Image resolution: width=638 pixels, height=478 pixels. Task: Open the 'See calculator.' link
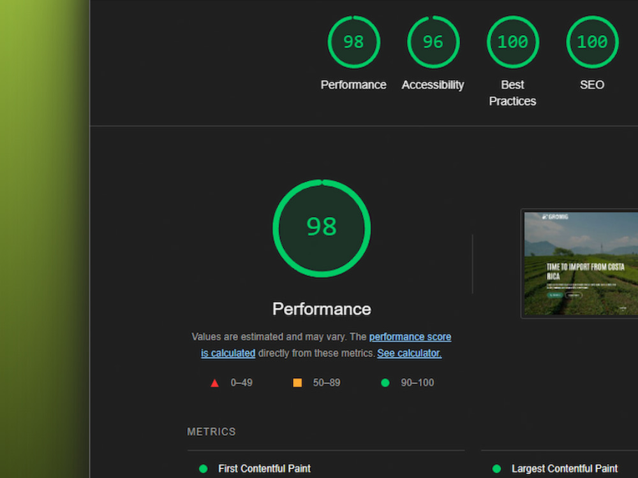pyautogui.click(x=410, y=353)
